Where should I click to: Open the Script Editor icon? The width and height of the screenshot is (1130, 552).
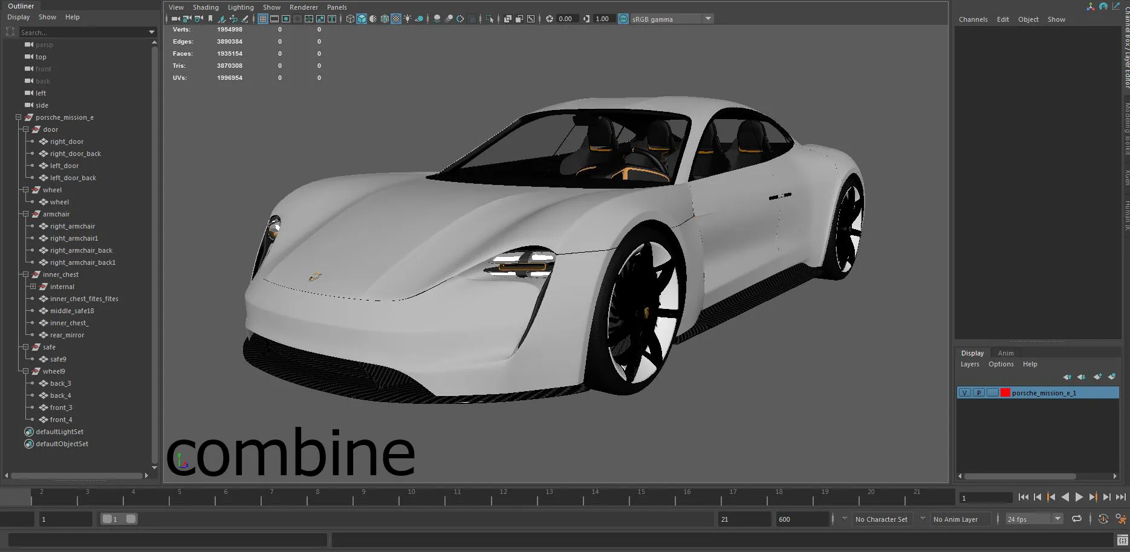1122,540
